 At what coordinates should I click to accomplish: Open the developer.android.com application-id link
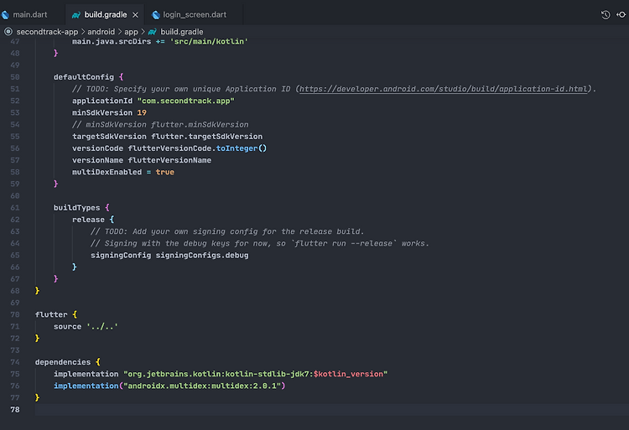click(x=444, y=89)
